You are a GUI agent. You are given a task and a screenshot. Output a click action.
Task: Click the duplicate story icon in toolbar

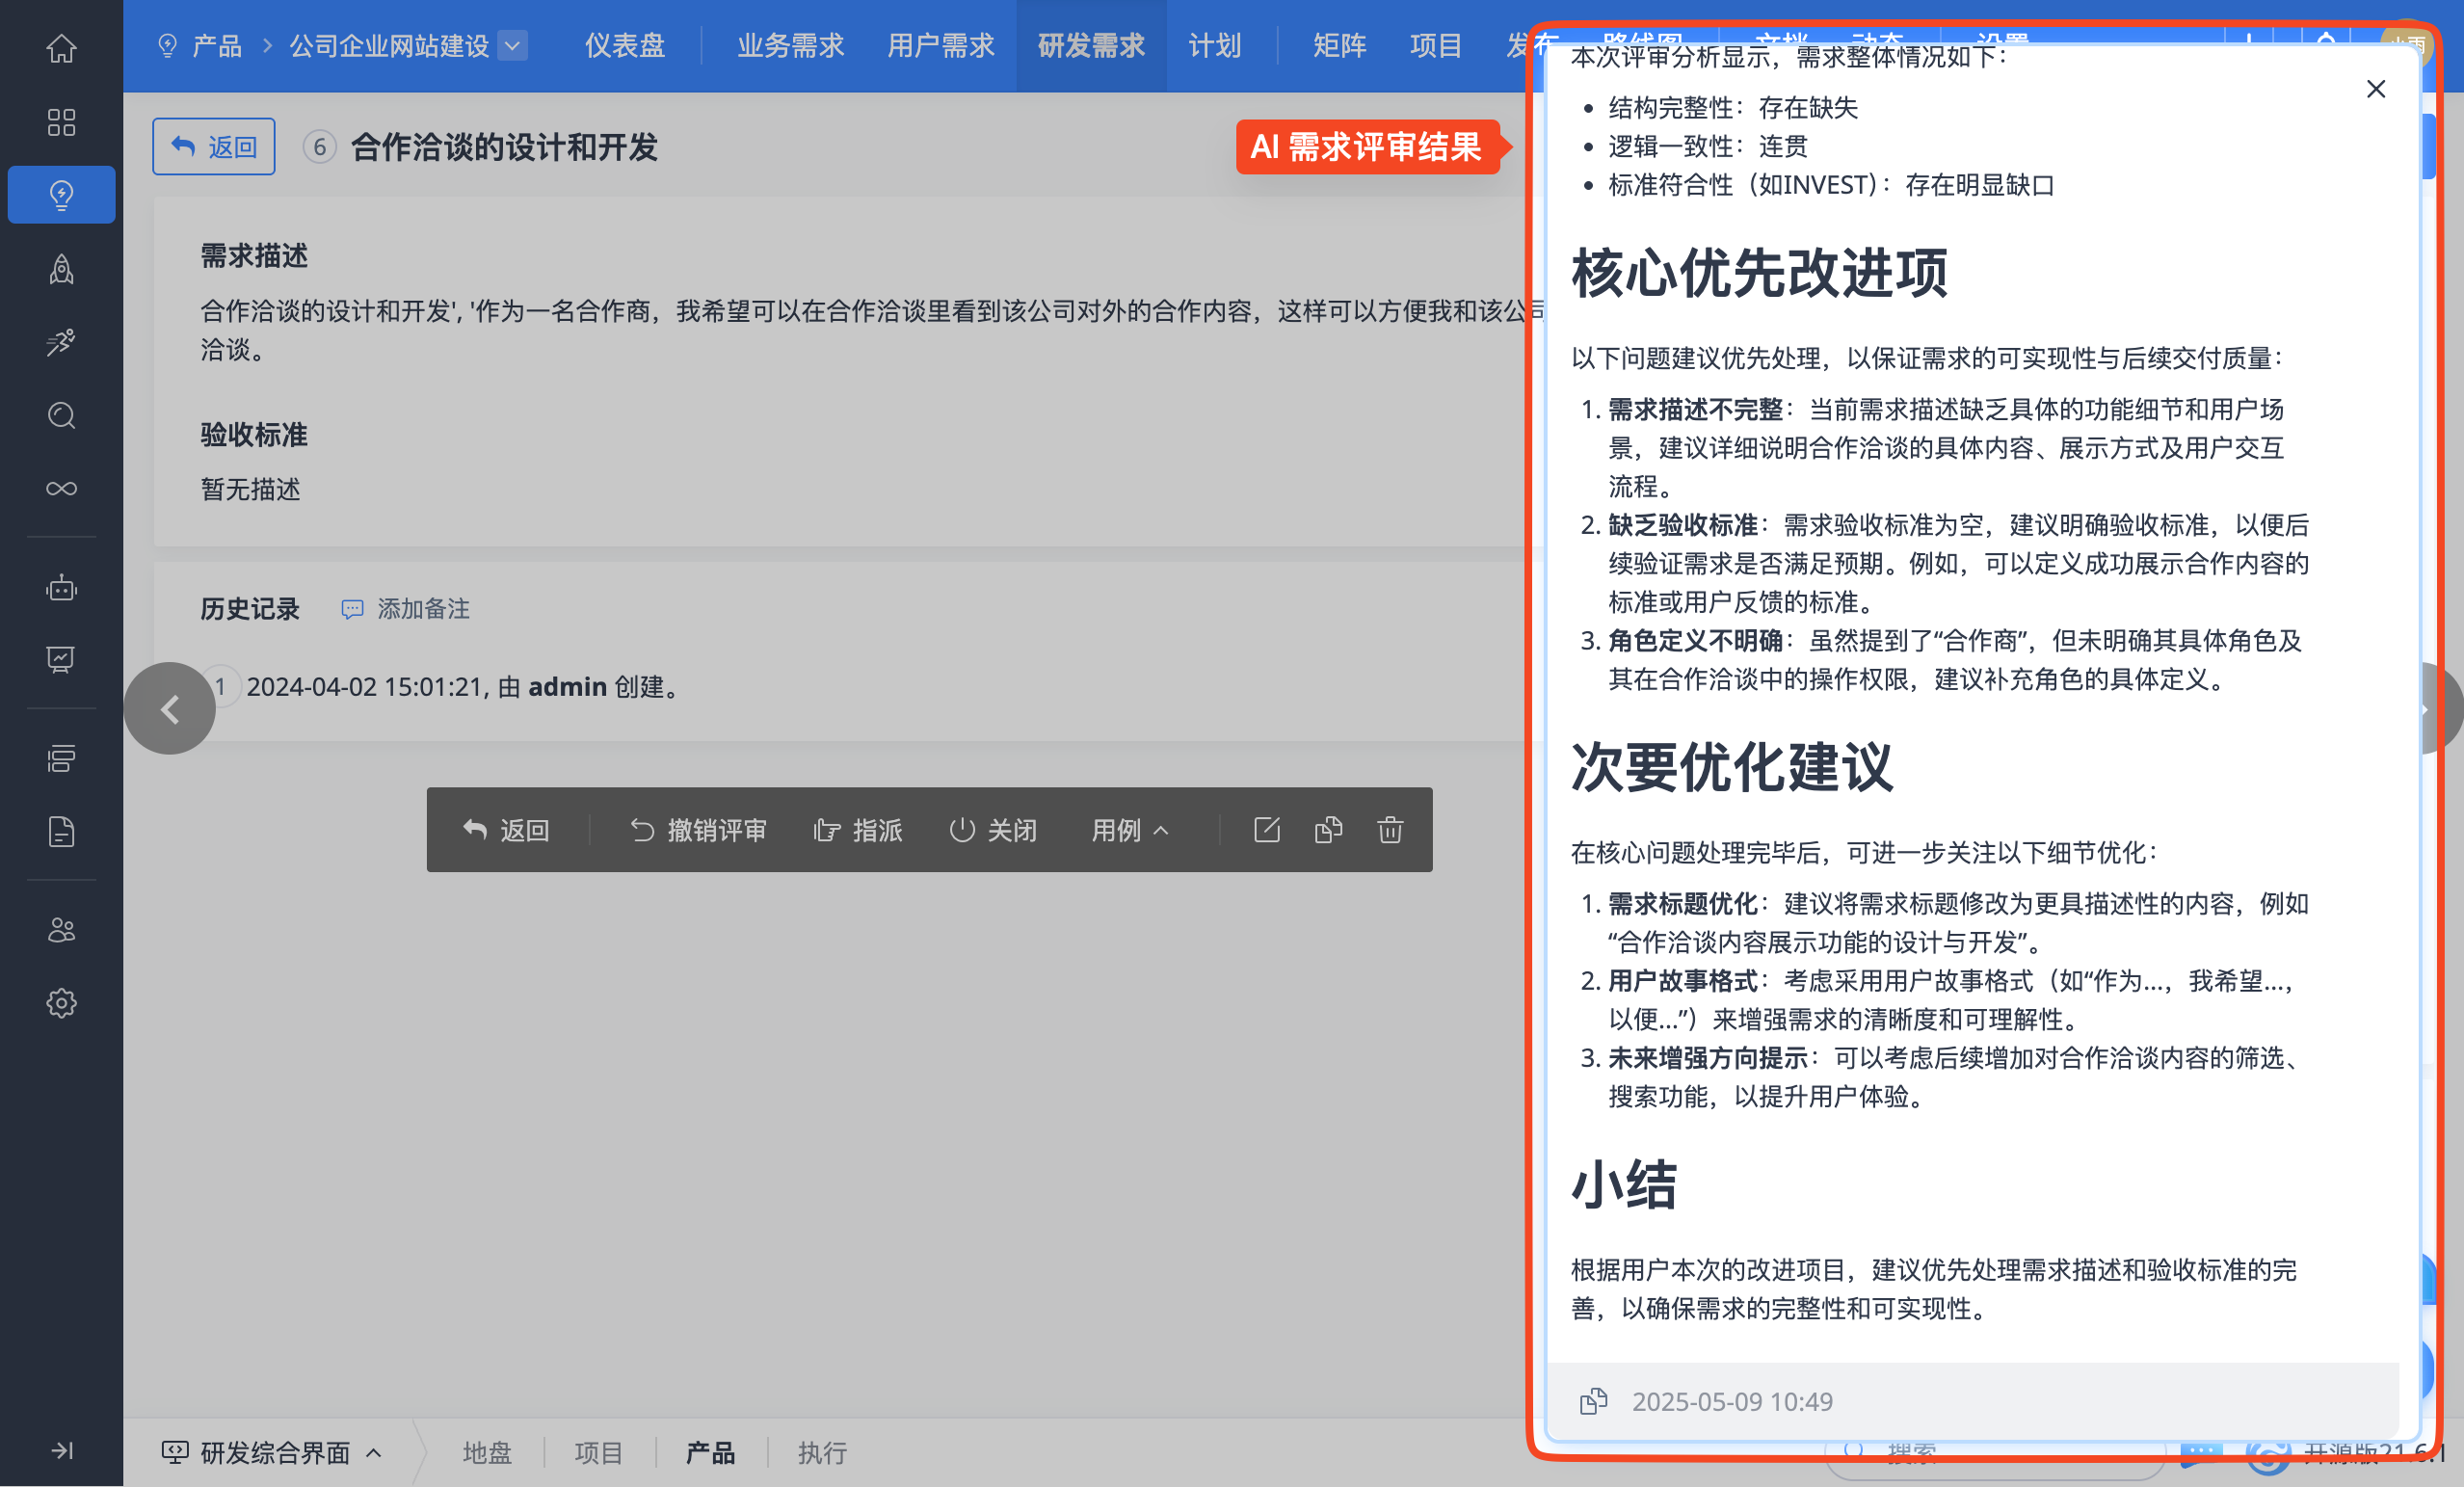coord(1328,830)
